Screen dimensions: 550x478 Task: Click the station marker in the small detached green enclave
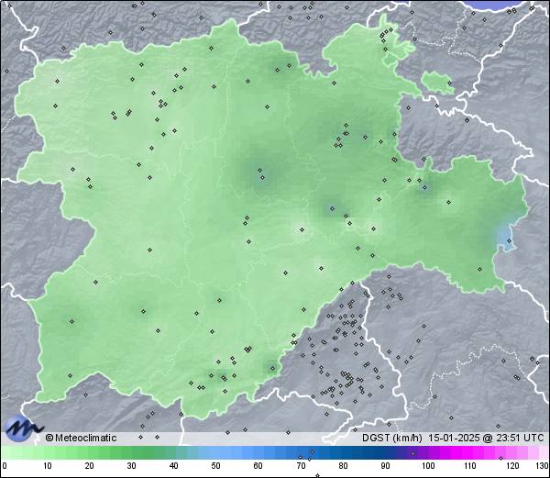pyautogui.click(x=449, y=83)
